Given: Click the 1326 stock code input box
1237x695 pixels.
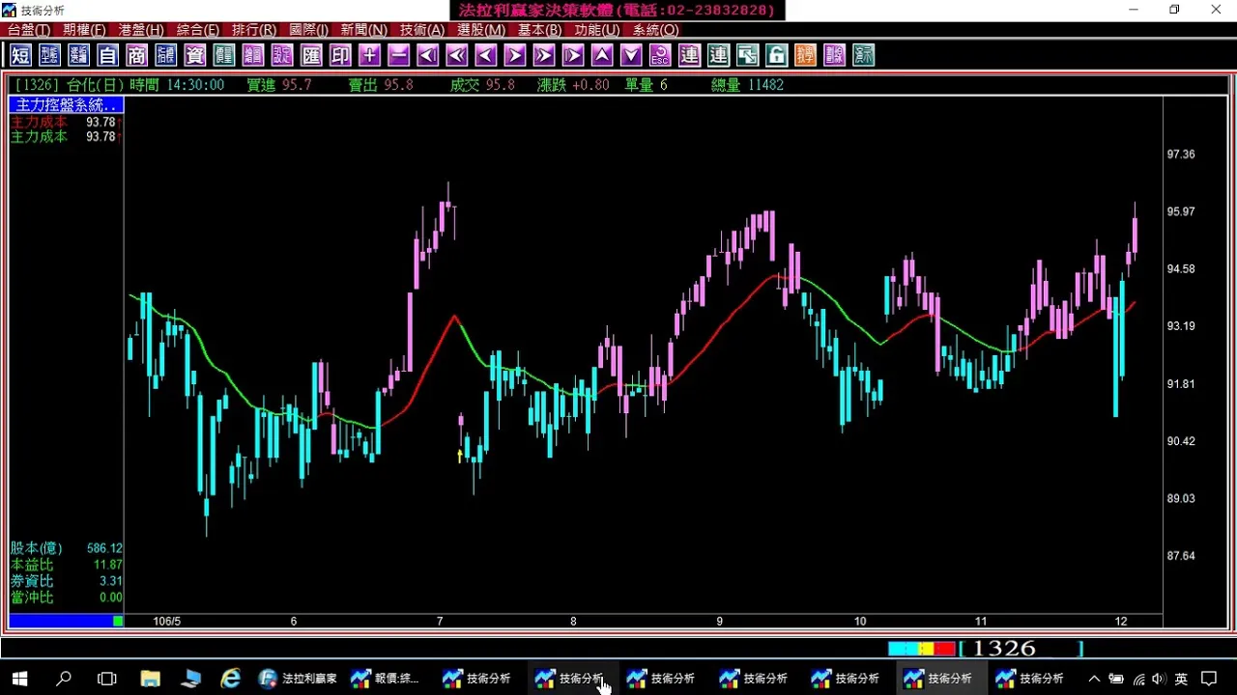Looking at the screenshot, I should click(x=1021, y=649).
